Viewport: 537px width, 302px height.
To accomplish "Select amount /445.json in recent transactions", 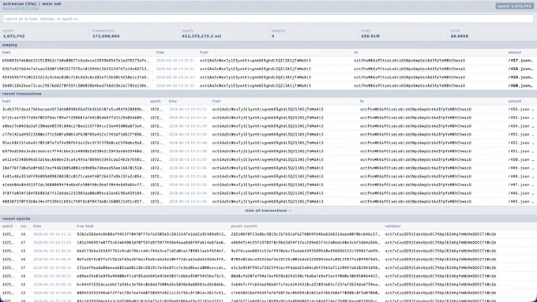I will (521, 201).
